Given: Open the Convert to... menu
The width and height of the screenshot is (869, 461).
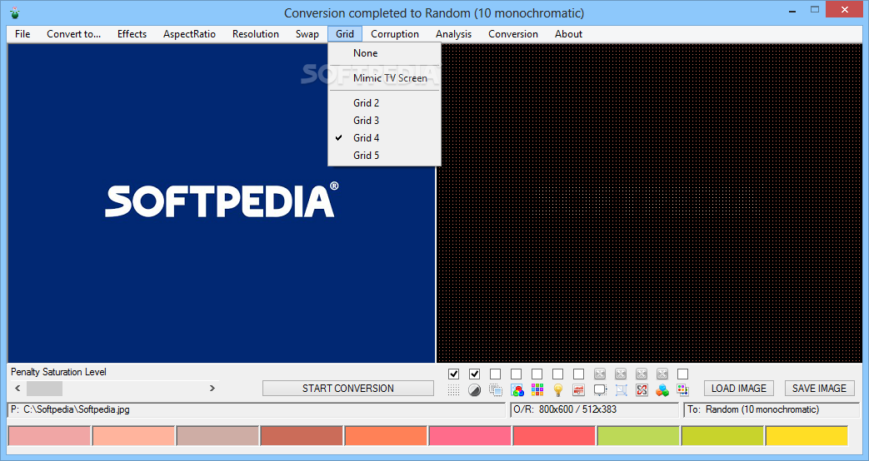Looking at the screenshot, I should [x=73, y=34].
